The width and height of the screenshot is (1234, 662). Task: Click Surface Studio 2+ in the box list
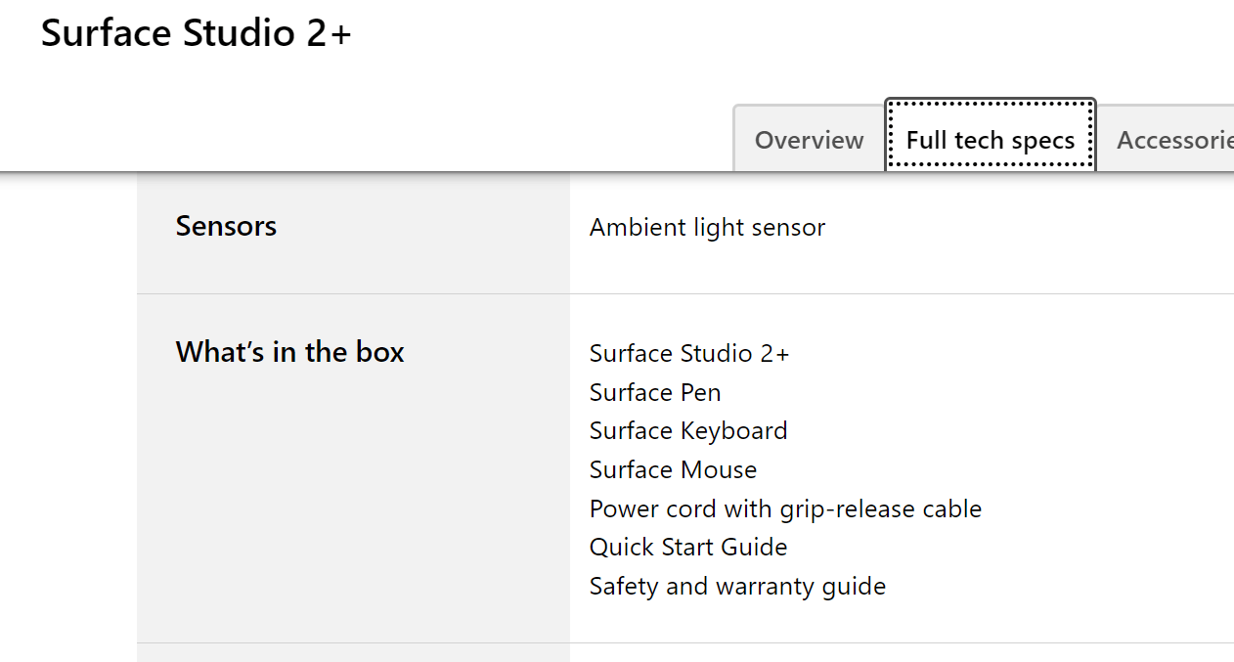[689, 353]
